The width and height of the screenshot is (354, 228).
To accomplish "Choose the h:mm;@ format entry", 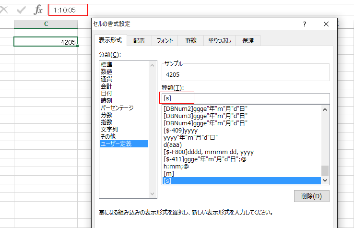I will tap(242, 167).
